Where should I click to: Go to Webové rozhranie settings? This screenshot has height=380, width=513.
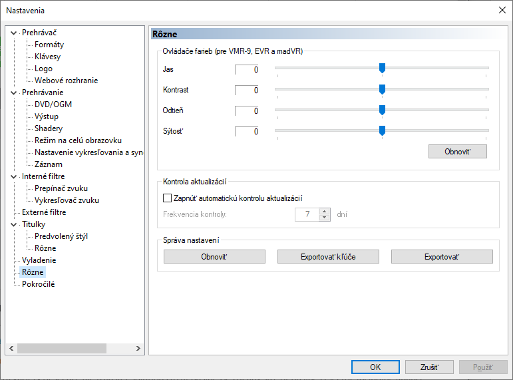pos(66,81)
